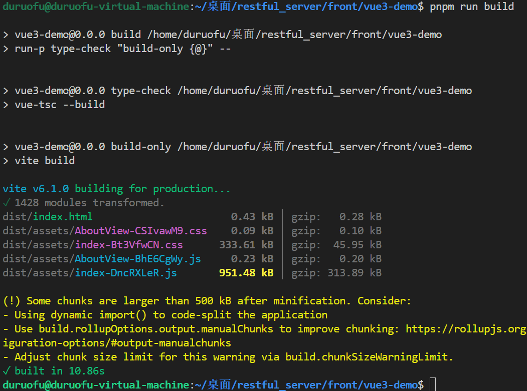Select the index-Bt3VfwCN.css output file
The width and height of the screenshot is (527, 391).
129,245
